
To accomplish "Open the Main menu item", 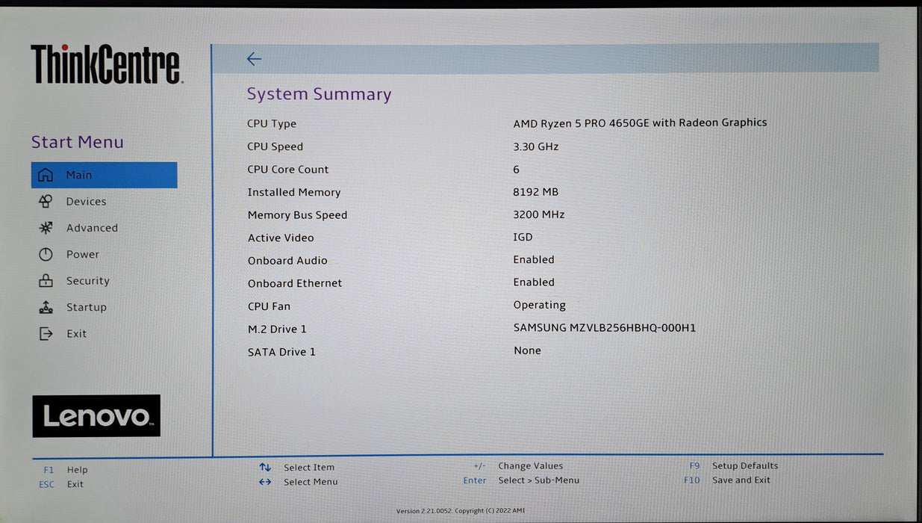I will 104,175.
